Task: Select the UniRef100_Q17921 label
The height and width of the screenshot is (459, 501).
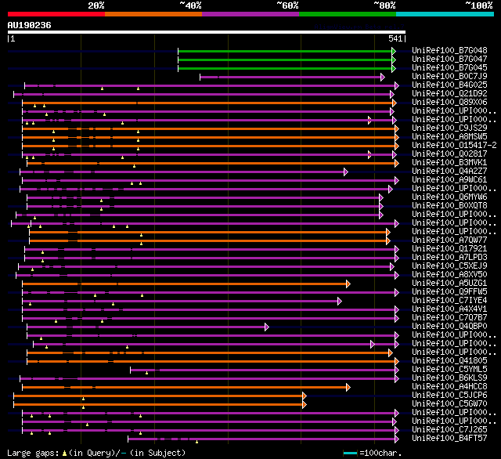Action: tap(449, 248)
